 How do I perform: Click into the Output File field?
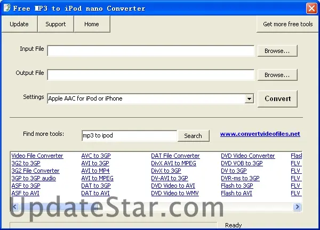(151, 75)
